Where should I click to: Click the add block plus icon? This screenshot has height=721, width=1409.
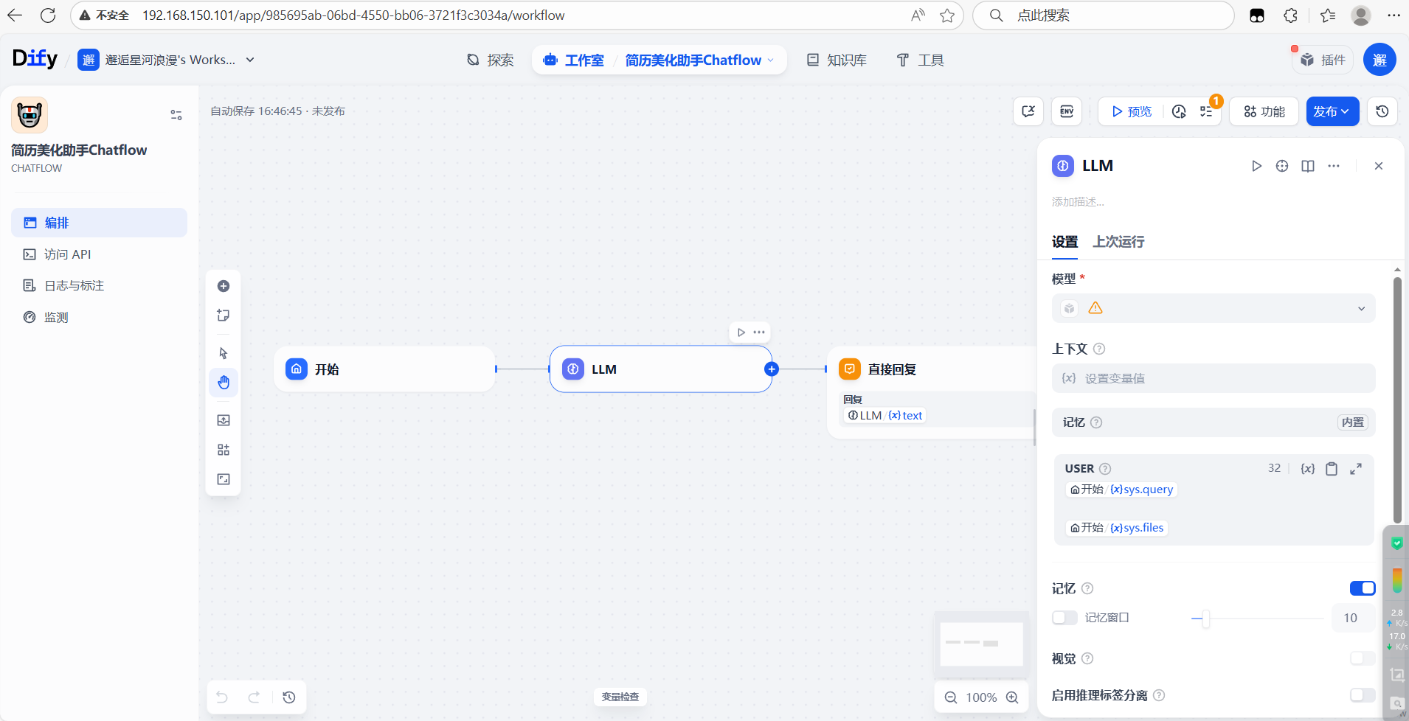point(224,286)
